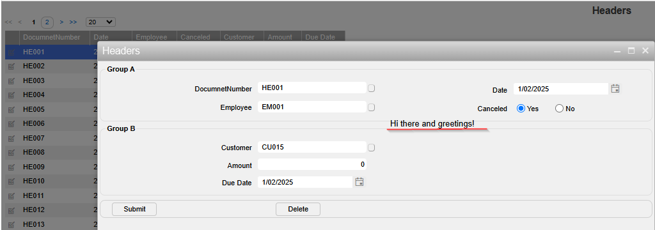This screenshot has height=230, width=655.
Task: Click edit icon for row HE009
Action: click(x=12, y=167)
